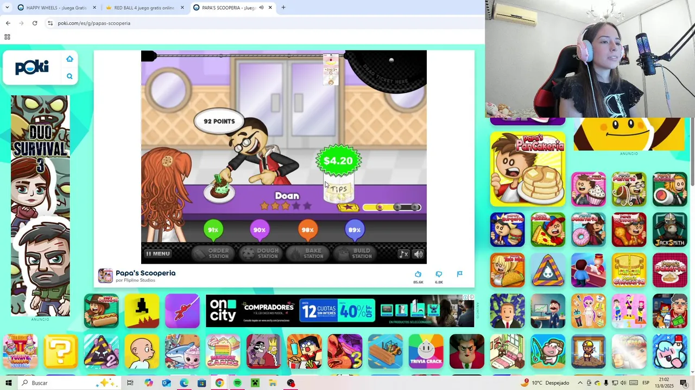Open the notification center

(x=684, y=383)
